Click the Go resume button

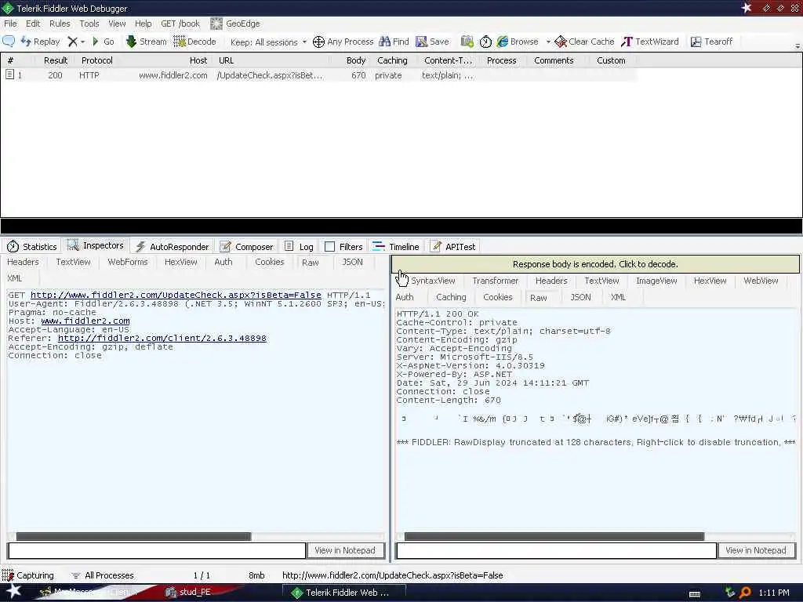tap(103, 42)
